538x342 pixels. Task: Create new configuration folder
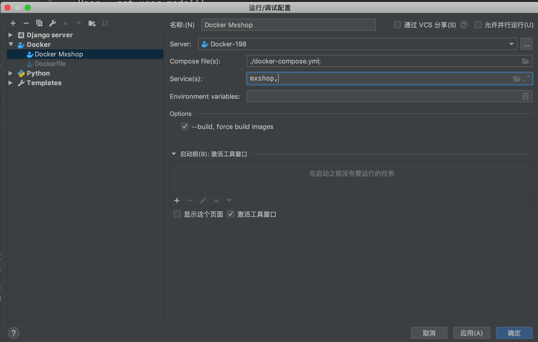coord(92,23)
